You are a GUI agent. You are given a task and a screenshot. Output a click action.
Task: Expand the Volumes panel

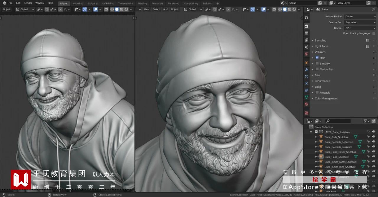(312, 52)
